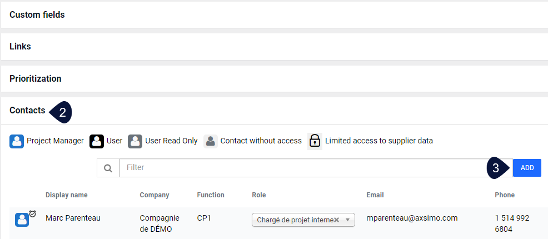The height and width of the screenshot is (239, 548).
Task: Open the Role dropdown arrow
Action: coord(347,220)
